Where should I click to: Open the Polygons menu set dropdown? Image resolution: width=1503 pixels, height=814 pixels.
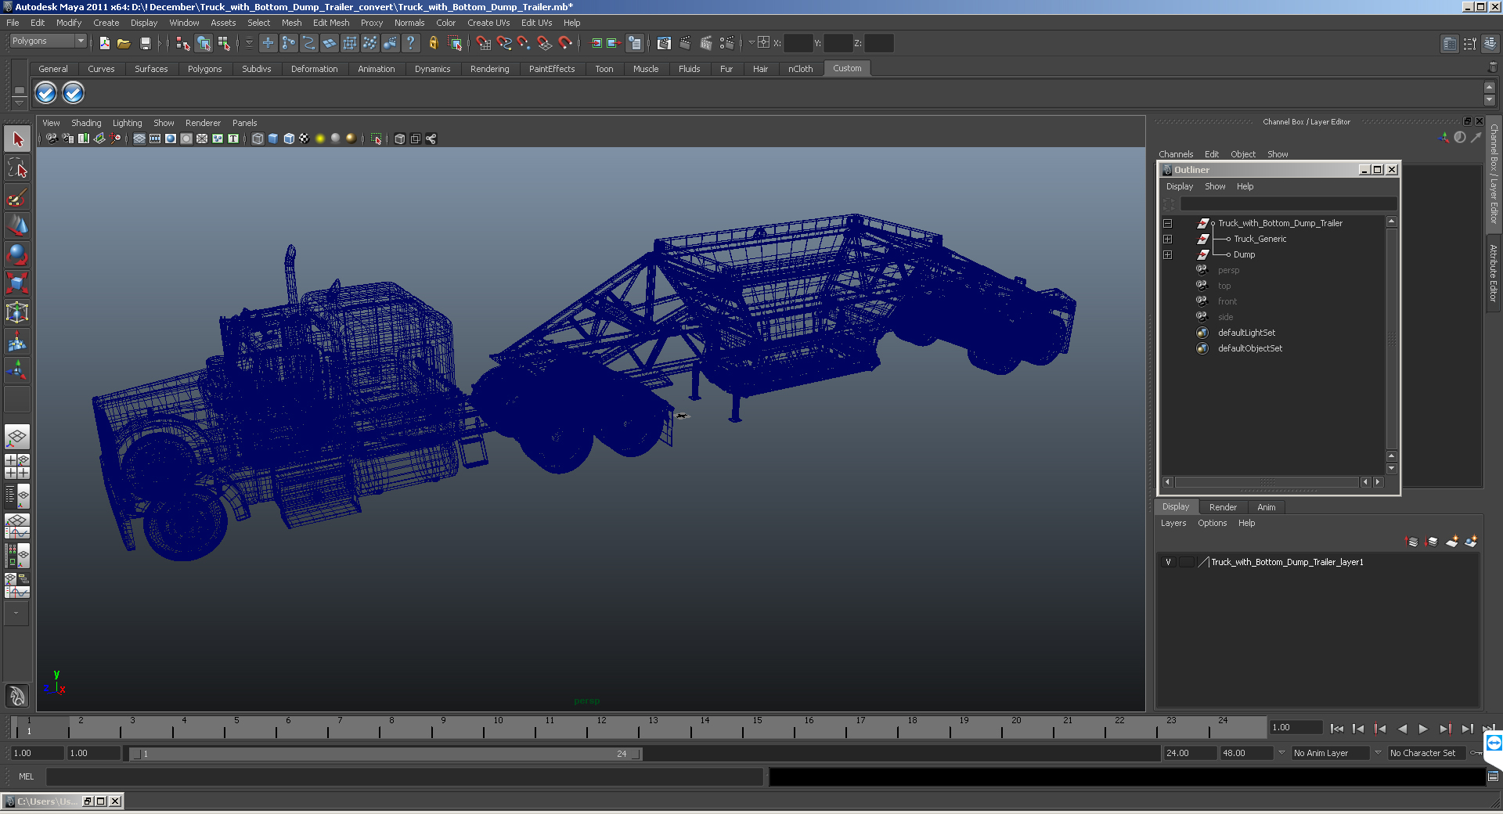point(48,41)
